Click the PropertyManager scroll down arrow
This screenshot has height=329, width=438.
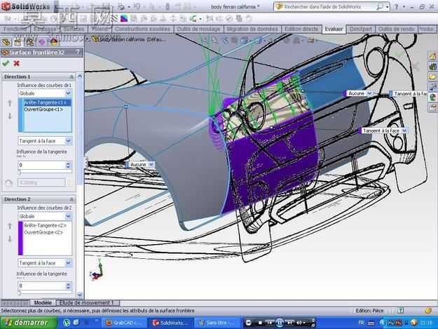[x=80, y=295]
